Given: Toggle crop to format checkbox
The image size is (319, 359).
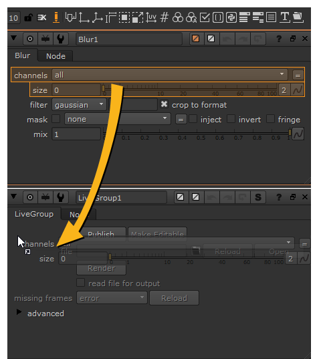Looking at the screenshot, I should [x=164, y=104].
